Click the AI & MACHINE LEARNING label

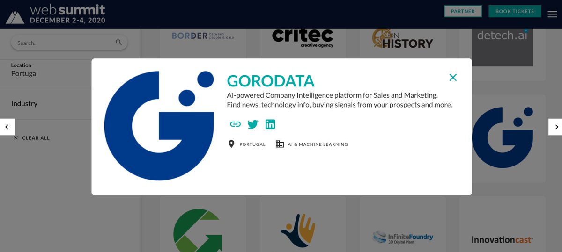click(318, 144)
